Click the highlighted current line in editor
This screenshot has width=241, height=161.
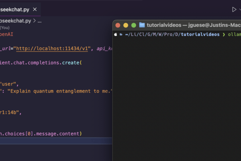pos(56,141)
